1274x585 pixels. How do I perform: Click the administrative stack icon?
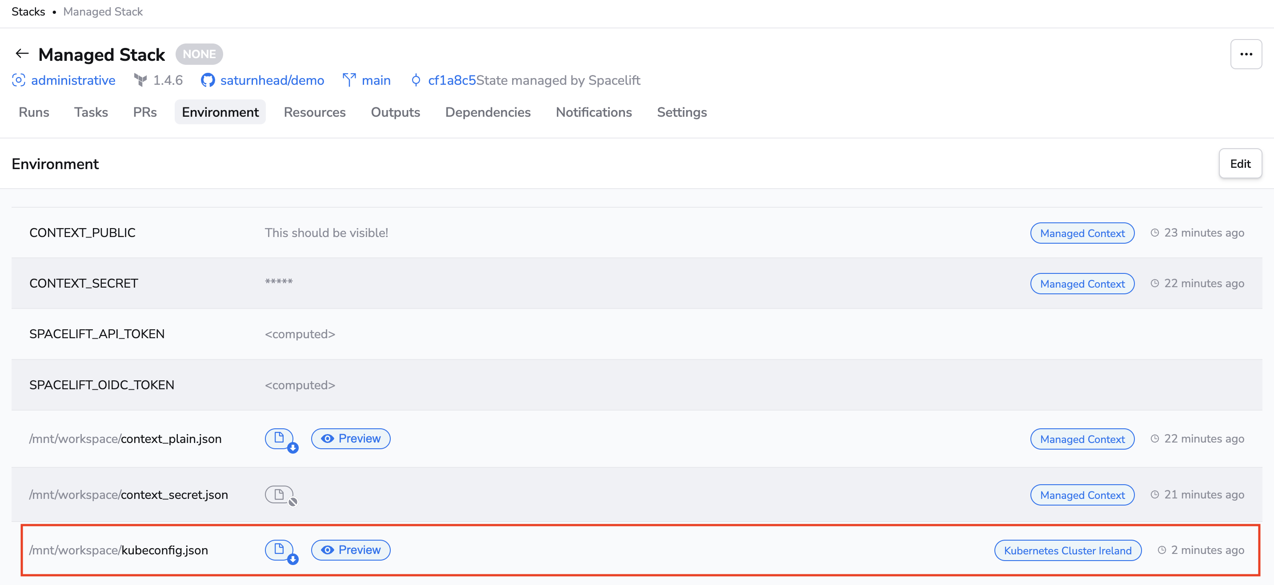(x=19, y=80)
